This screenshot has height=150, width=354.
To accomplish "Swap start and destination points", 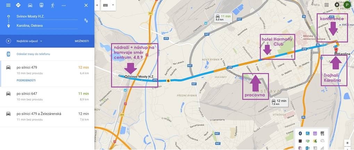I will [x=86, y=20].
